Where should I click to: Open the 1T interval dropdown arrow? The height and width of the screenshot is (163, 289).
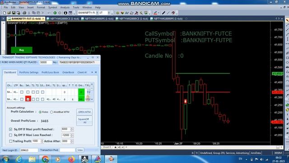[x=109, y=13]
